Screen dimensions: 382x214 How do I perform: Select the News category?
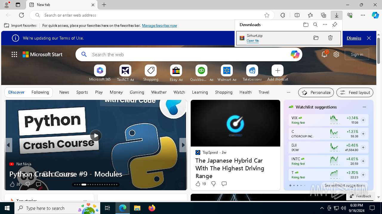click(x=64, y=92)
